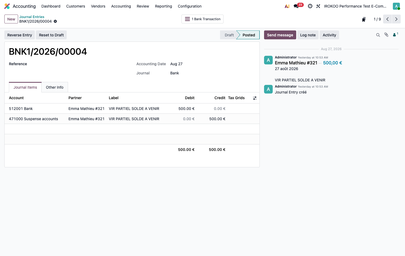405x256 pixels.
Task: Open the AI assistant icon
Action: point(287,6)
